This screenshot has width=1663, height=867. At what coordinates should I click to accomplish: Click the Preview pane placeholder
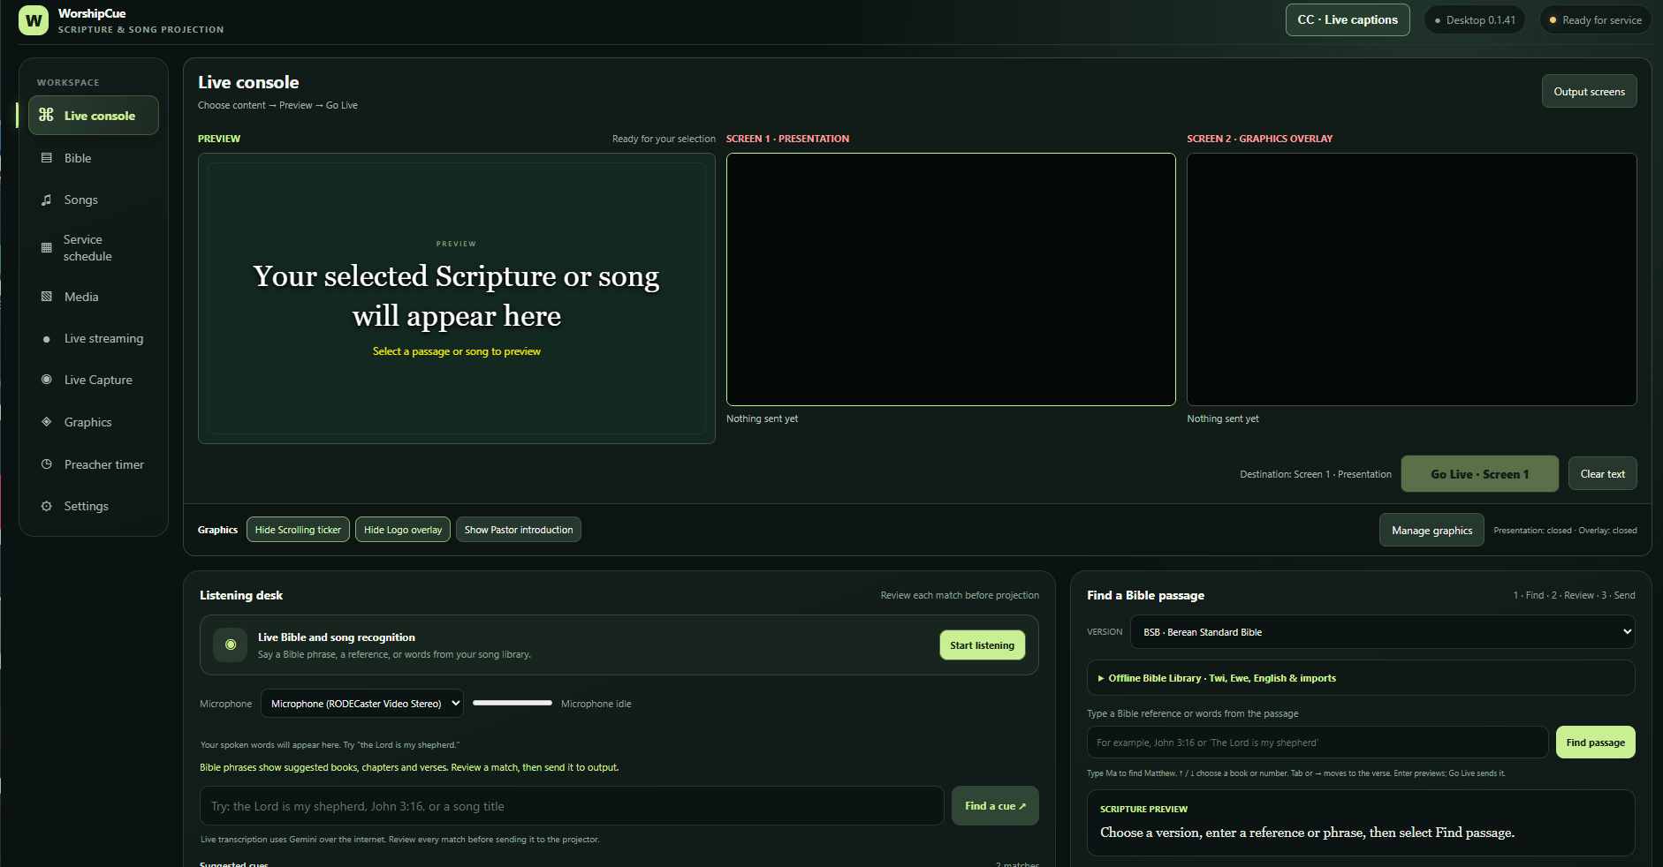[x=457, y=298]
